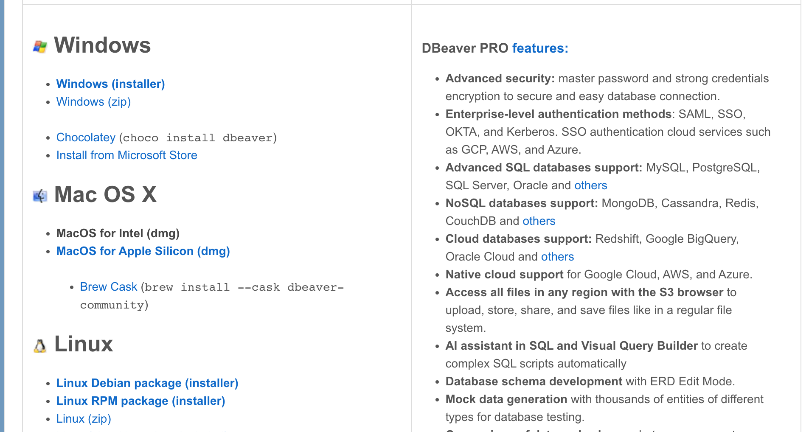Click the choco install dbeaver command text

point(198,138)
